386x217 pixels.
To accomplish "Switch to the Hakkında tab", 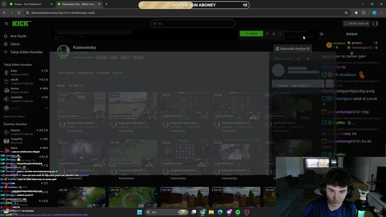I will tap(85, 73).
